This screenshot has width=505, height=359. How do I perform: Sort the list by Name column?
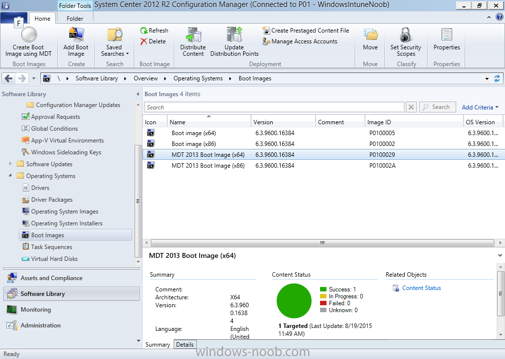[209, 122]
